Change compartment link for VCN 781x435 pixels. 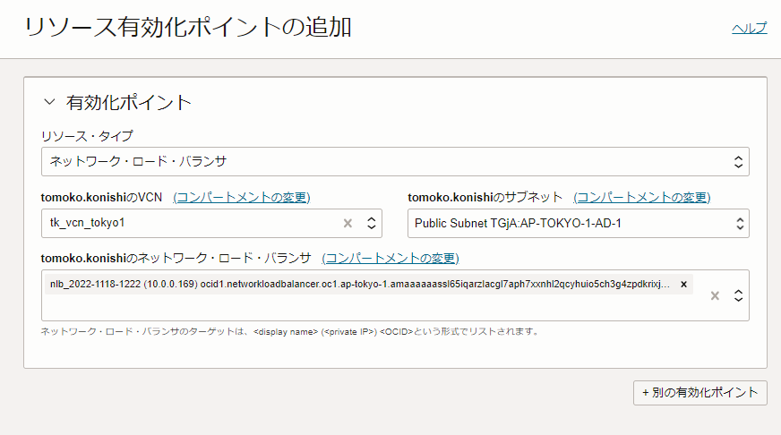click(242, 197)
